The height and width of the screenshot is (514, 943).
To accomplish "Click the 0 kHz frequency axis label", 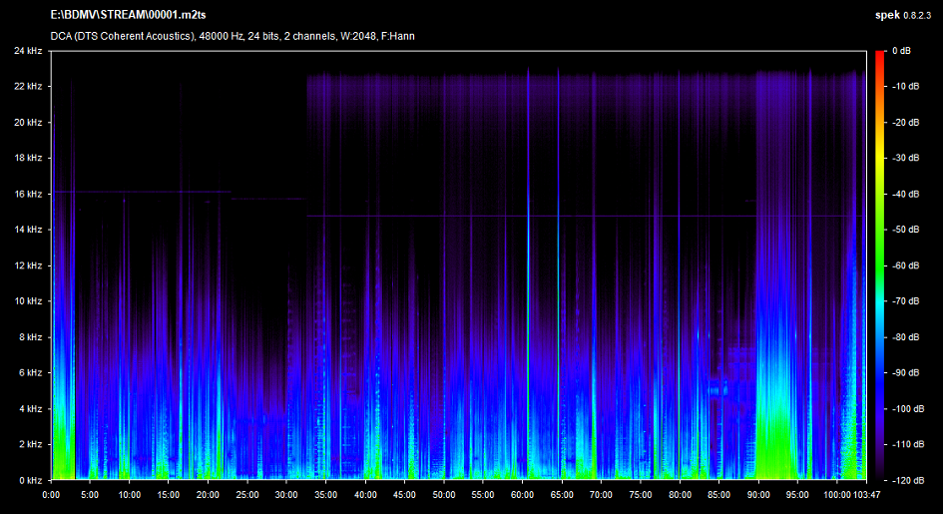I will point(30,480).
